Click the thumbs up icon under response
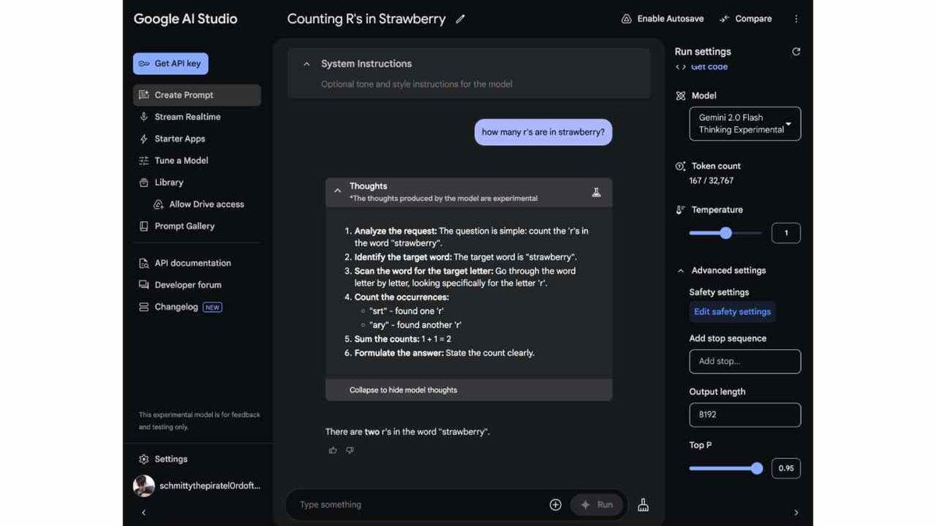Viewport: 936px width, 526px height. coord(333,450)
